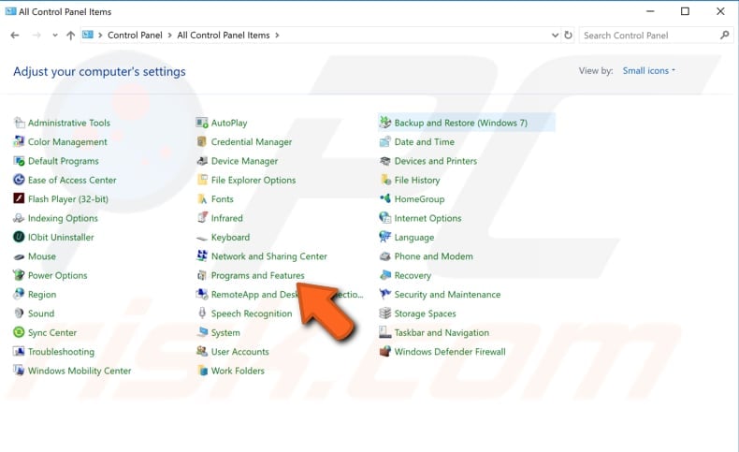Click the AutoPlay icon

pos(202,123)
